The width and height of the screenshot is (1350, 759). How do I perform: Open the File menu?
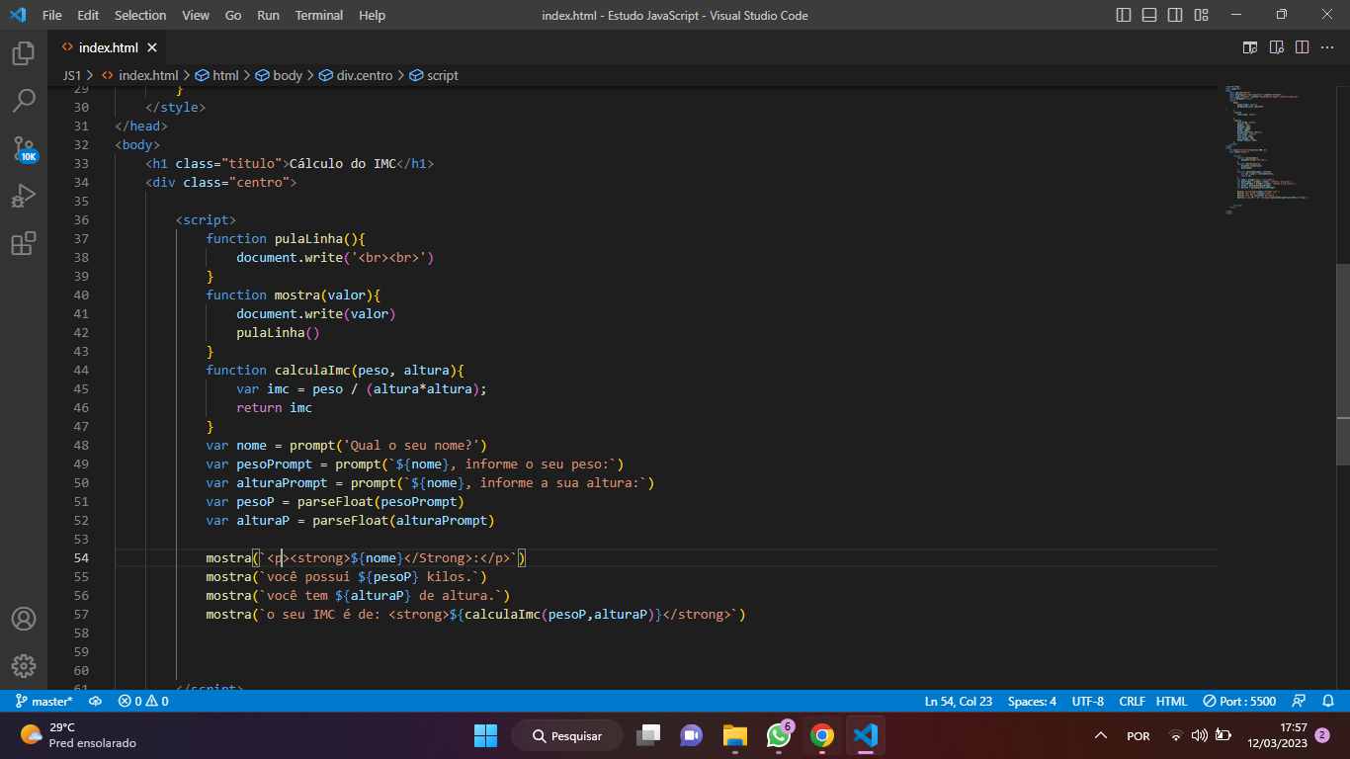52,15
